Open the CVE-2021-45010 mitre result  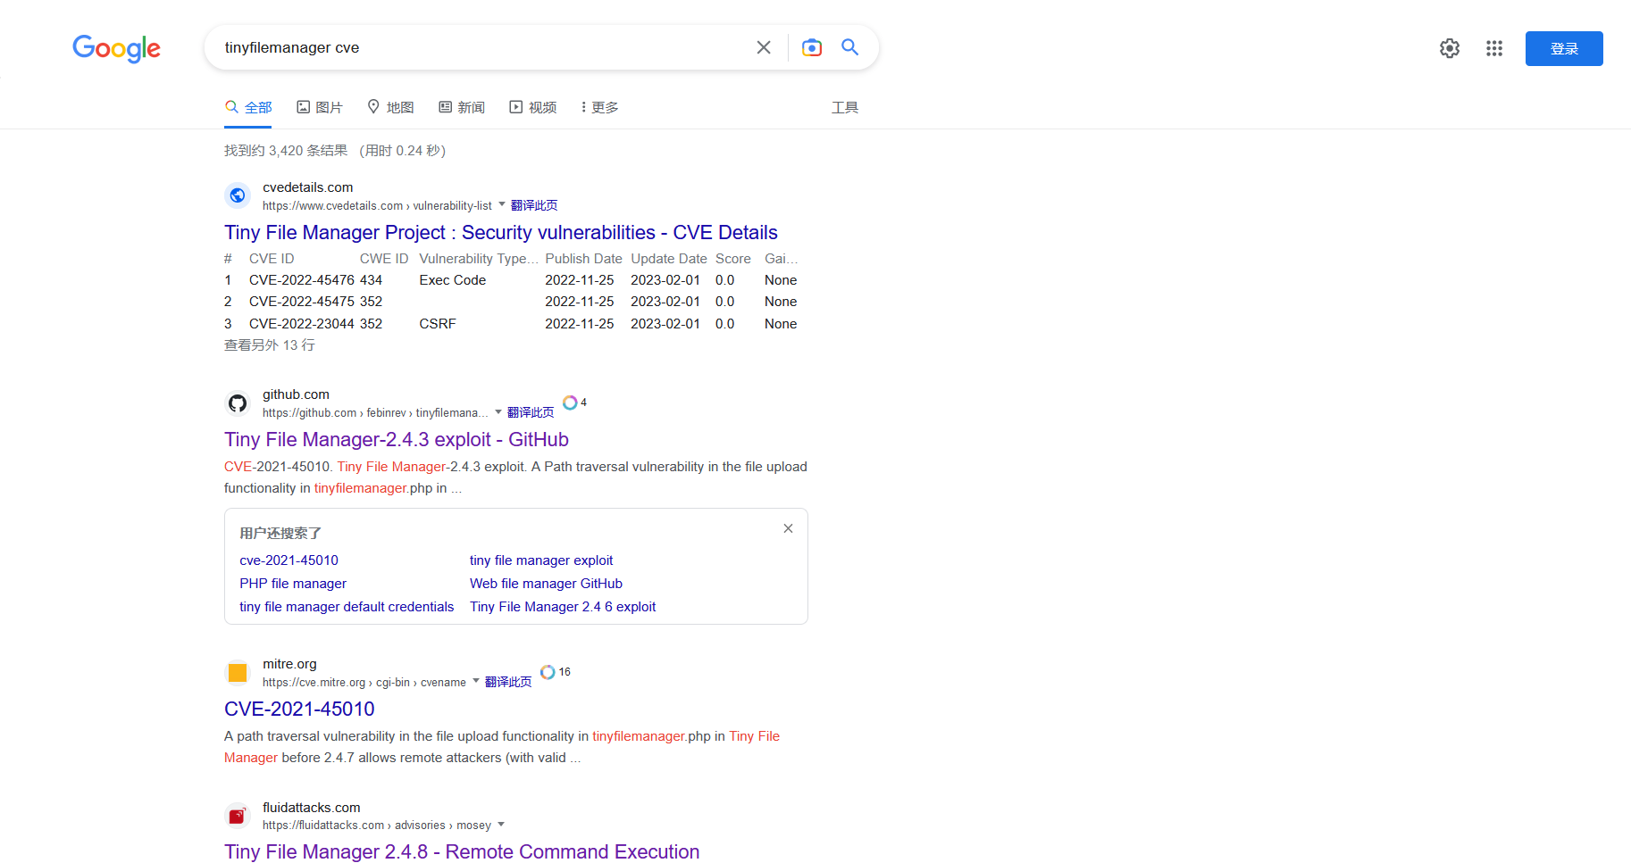point(299,709)
